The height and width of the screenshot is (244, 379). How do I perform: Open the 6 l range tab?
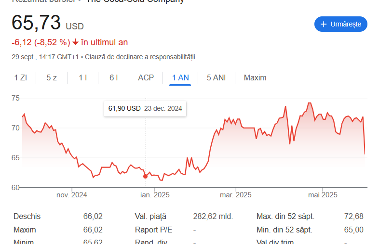[x=114, y=77]
